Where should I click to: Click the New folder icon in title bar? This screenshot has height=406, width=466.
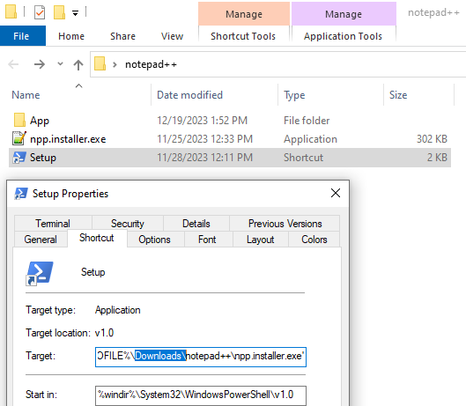tap(59, 12)
